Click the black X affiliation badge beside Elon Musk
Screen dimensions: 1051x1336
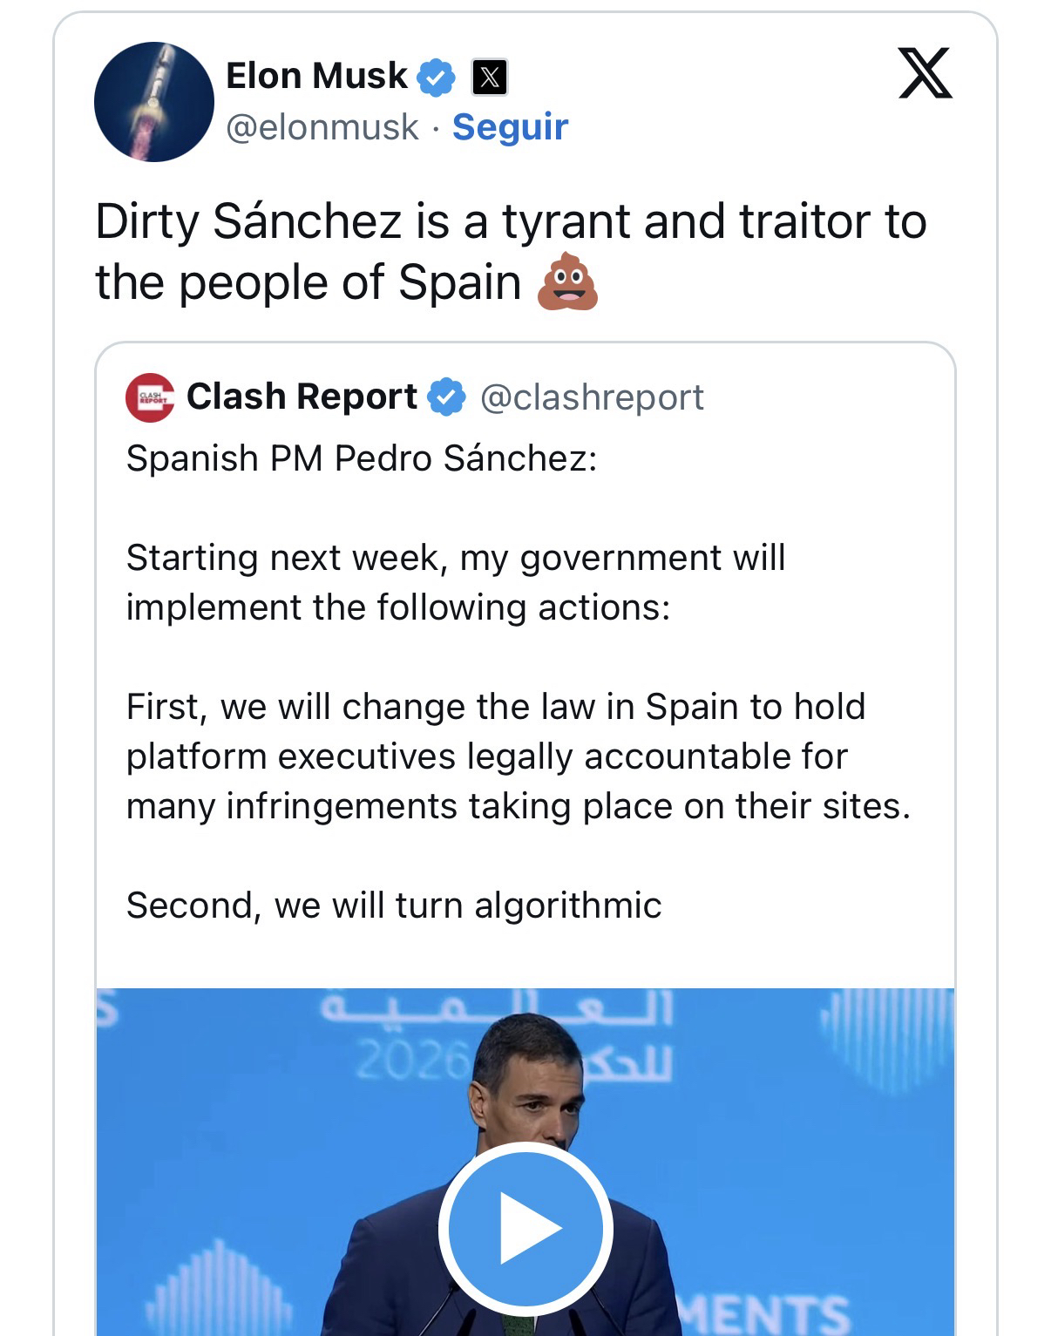490,78
